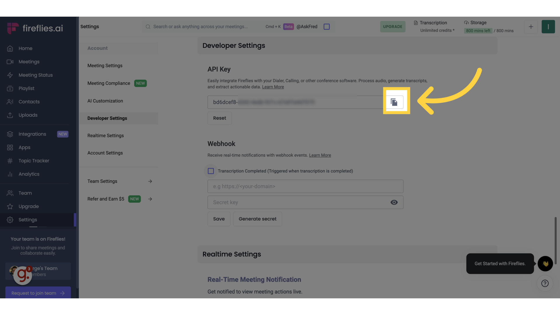Expand the user avatar menu top right
The image size is (560, 315).
pyautogui.click(x=549, y=27)
